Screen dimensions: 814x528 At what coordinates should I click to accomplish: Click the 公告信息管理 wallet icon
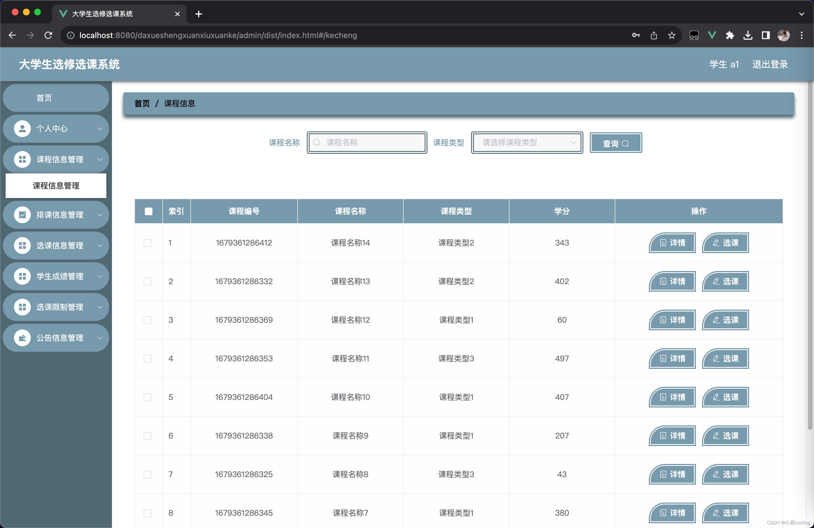(x=22, y=338)
